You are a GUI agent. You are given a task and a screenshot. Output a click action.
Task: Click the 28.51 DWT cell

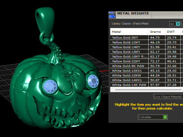tap(173, 75)
